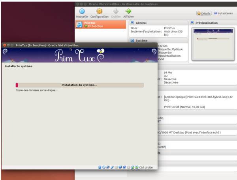Click the VM preview thumbnail
Viewport: 237px width, 180px height.
(213, 44)
